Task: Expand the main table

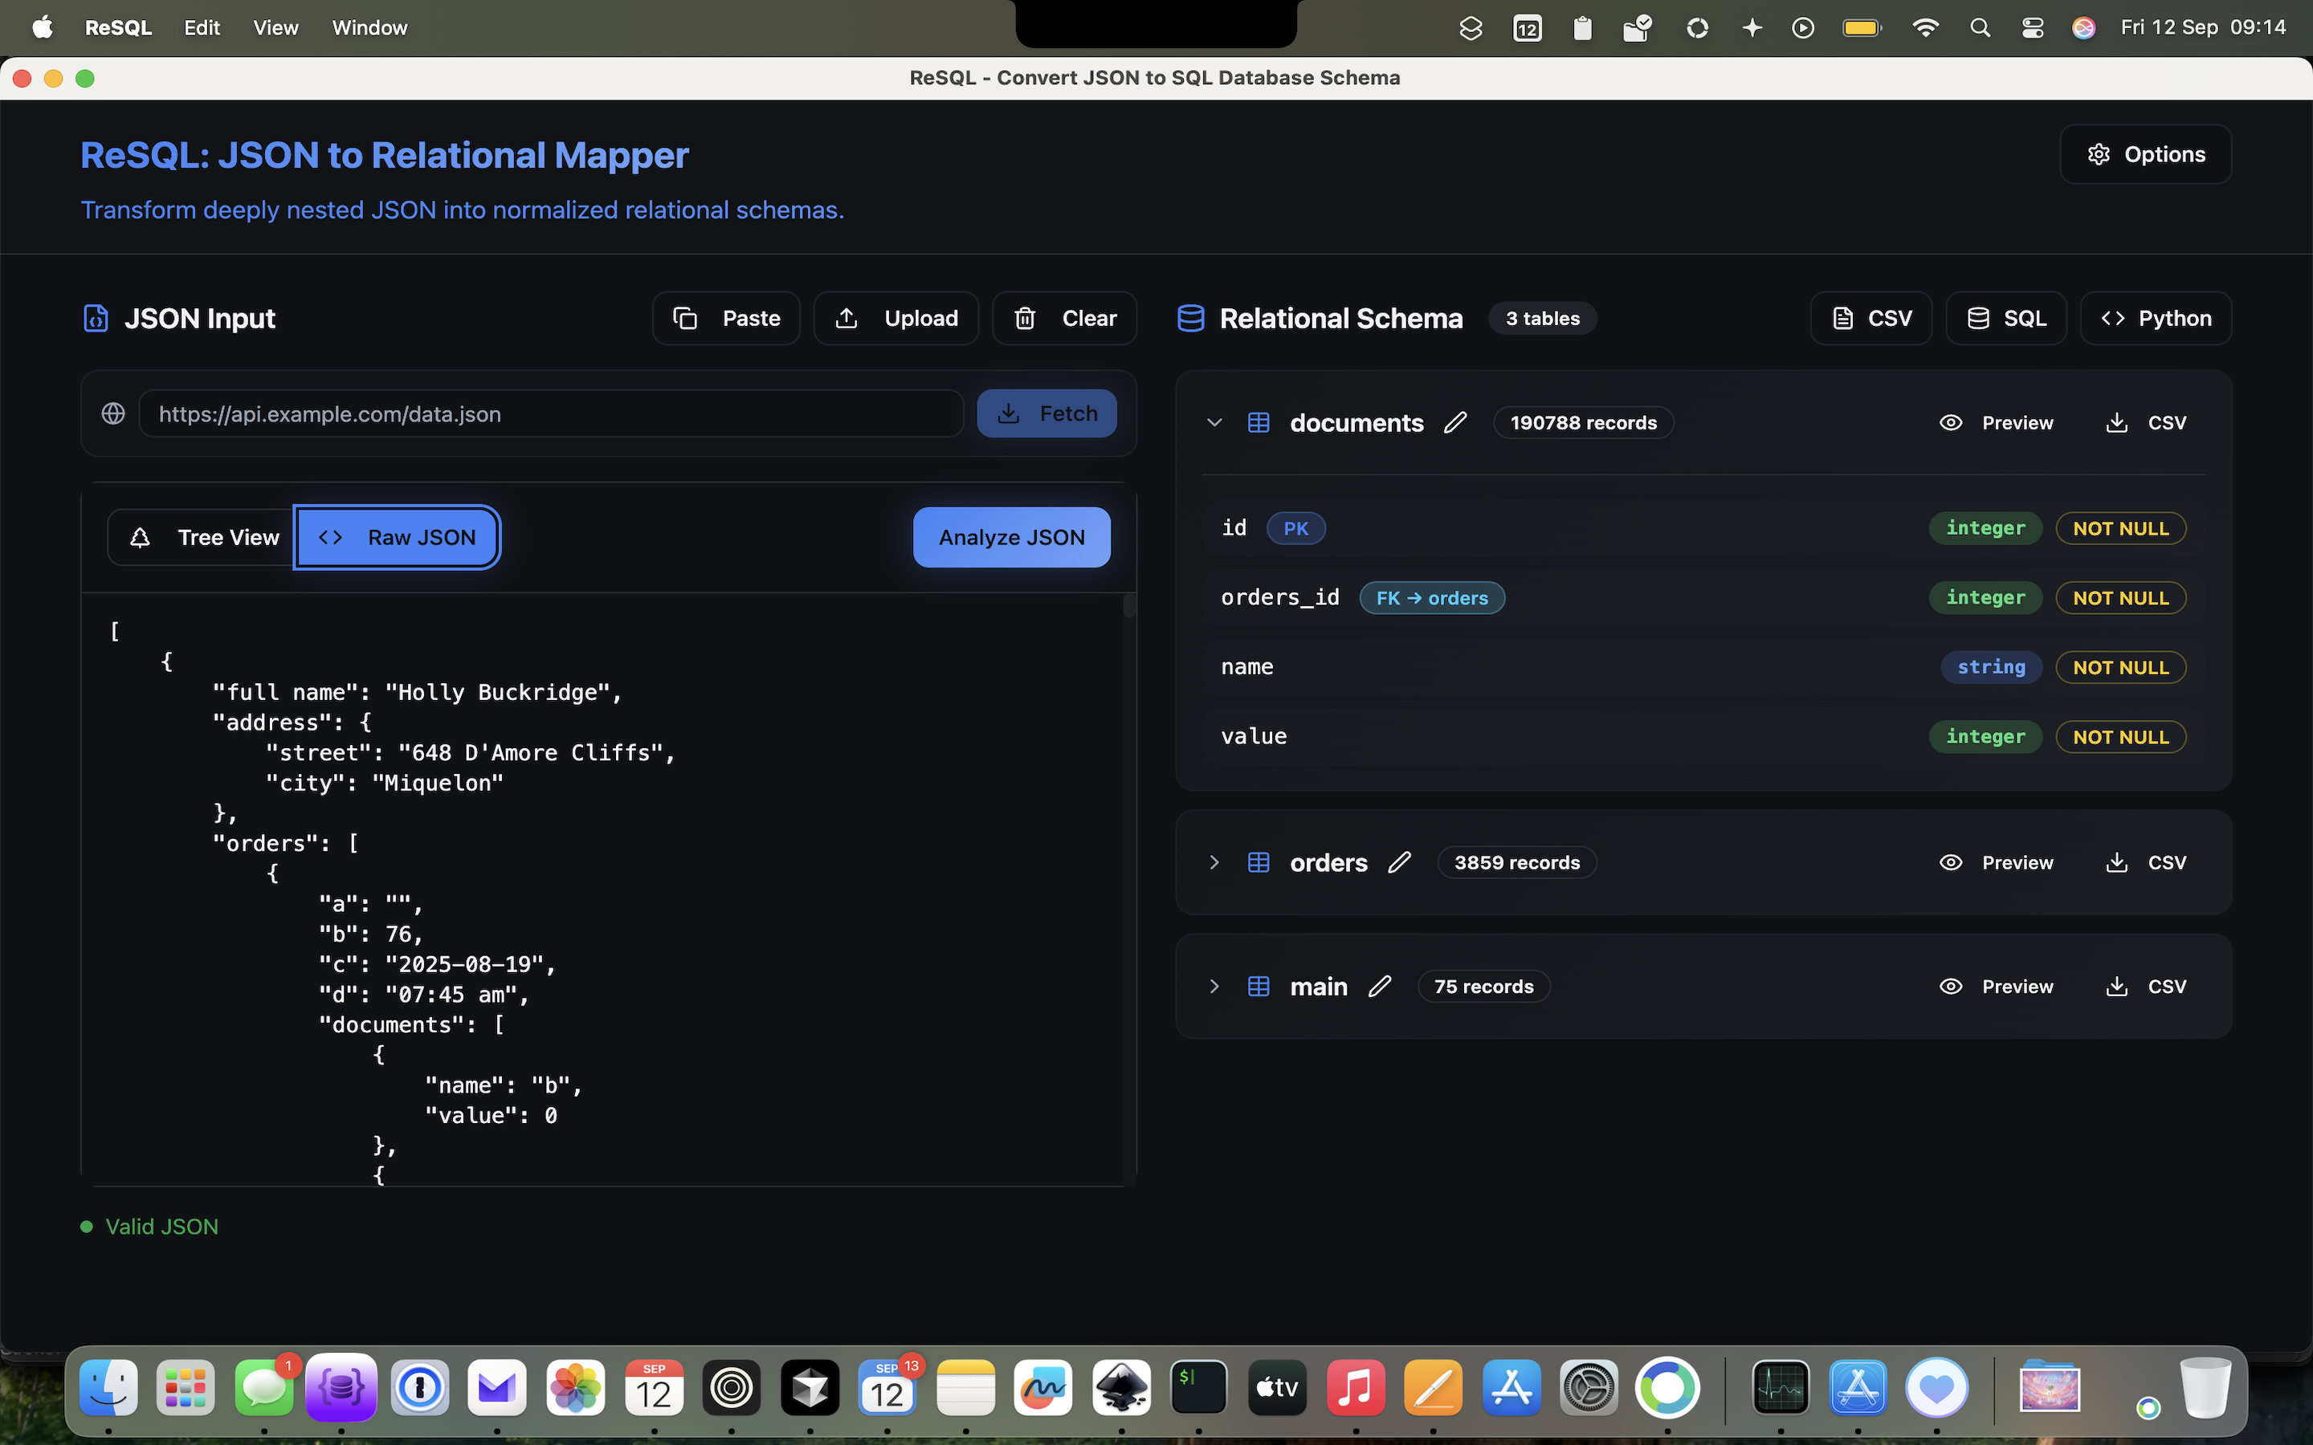Action: click(x=1214, y=985)
